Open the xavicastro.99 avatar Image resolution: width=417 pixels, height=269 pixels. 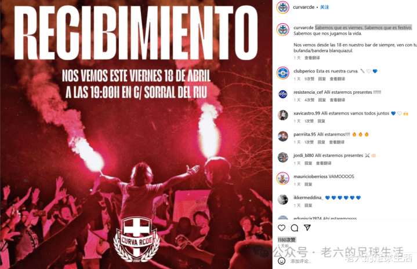point(282,115)
